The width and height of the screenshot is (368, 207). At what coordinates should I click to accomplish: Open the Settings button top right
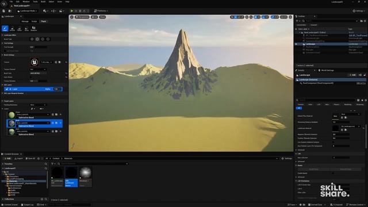[x=359, y=11]
